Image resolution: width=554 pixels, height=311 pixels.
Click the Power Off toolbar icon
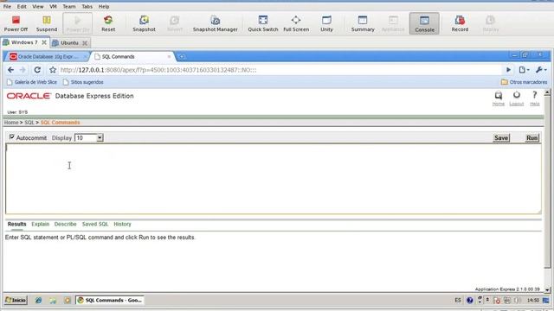point(16,23)
